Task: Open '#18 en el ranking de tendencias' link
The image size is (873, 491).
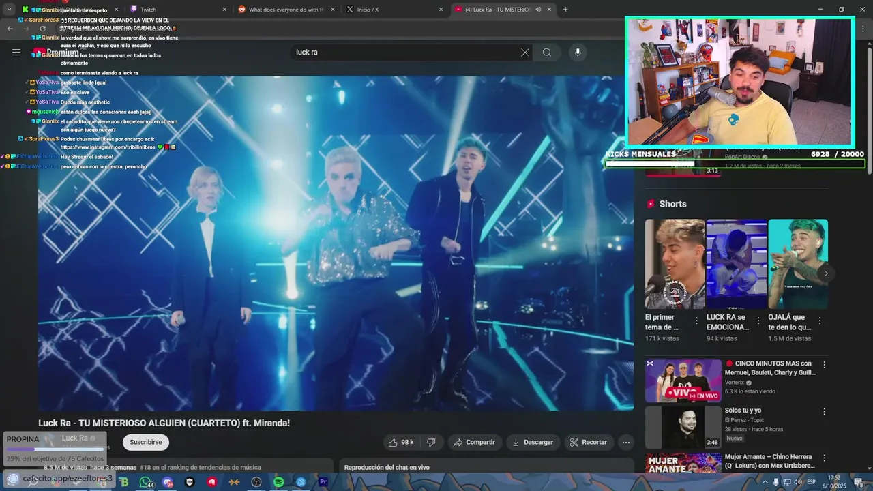Action: (201, 467)
